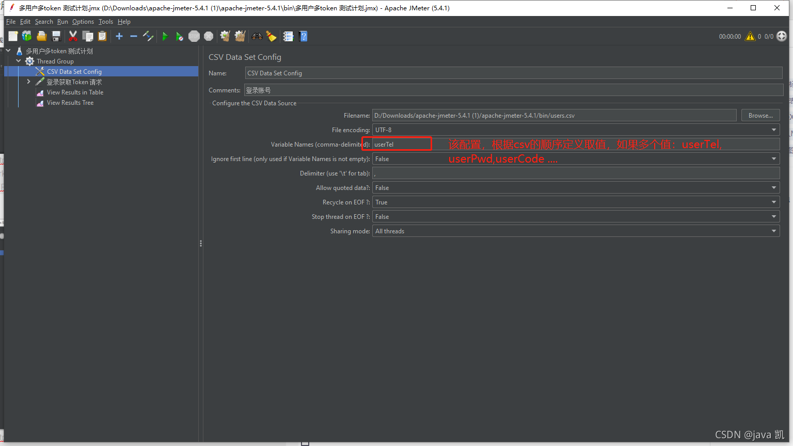793x446 pixels.
Task: Select Thread Group in tree
Action: (55, 61)
